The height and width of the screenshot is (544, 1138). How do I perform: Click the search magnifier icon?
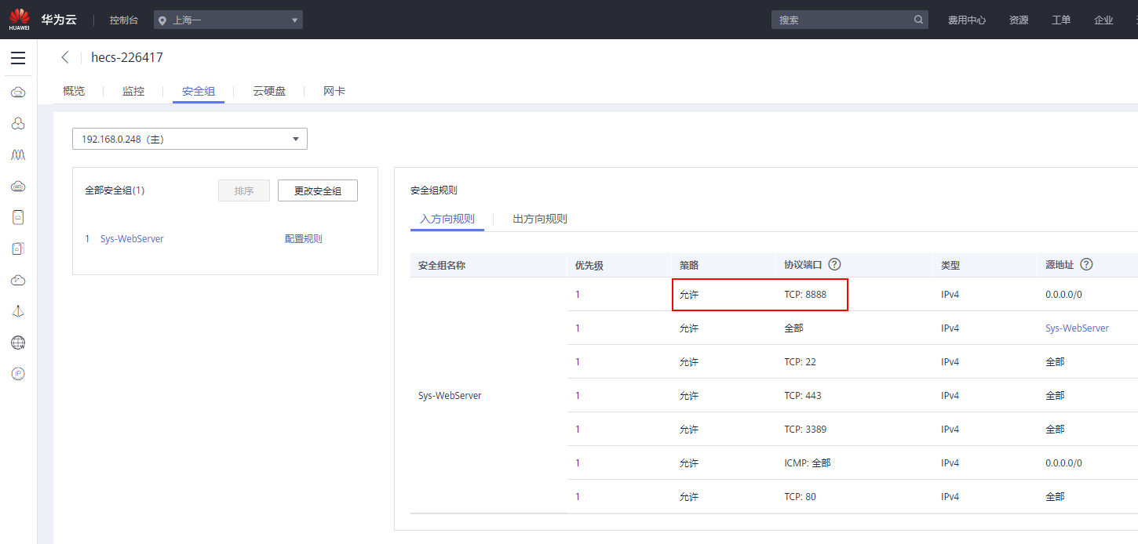(x=918, y=20)
